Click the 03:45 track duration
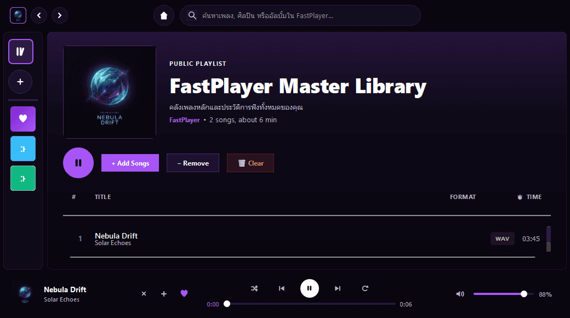 (531, 239)
